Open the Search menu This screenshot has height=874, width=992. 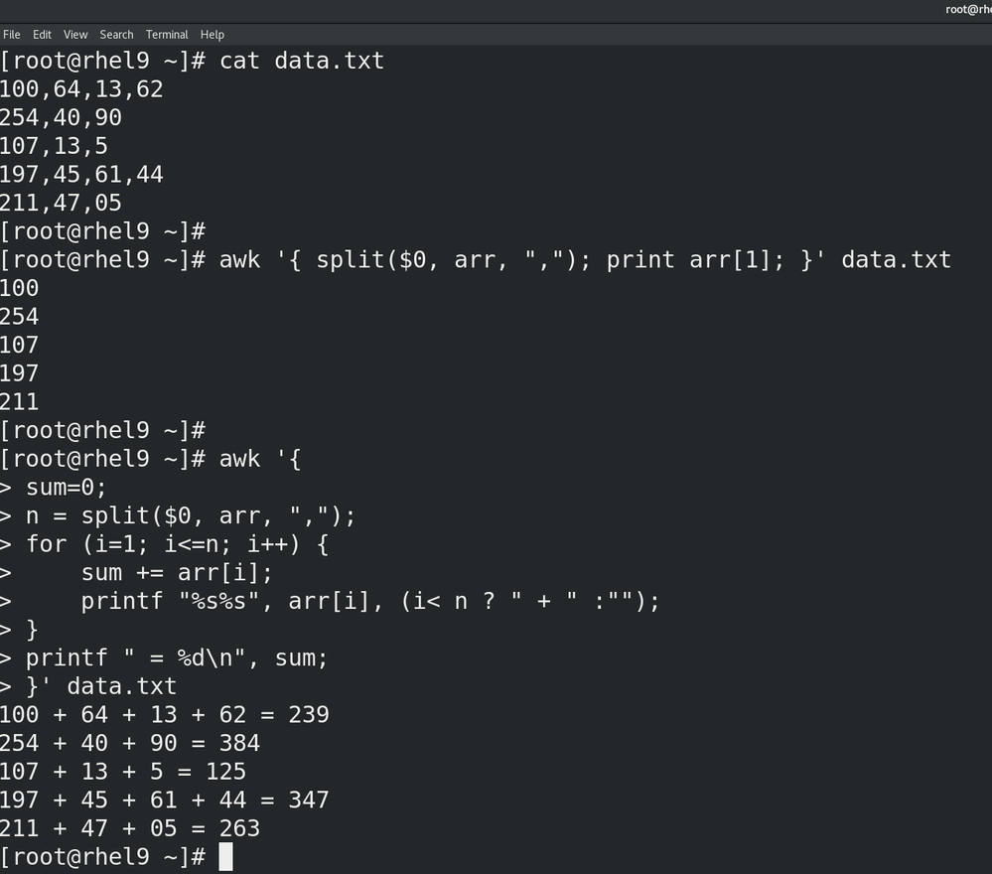pos(116,34)
